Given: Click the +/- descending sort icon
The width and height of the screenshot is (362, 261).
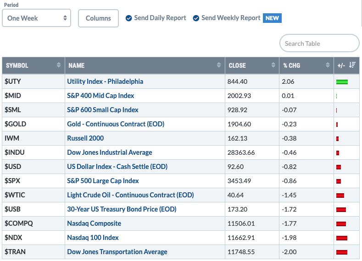Looking at the screenshot, I should pyautogui.click(x=352, y=65).
